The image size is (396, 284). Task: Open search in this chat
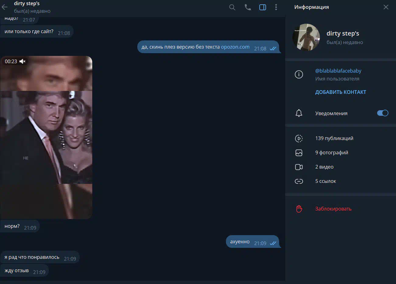click(232, 7)
